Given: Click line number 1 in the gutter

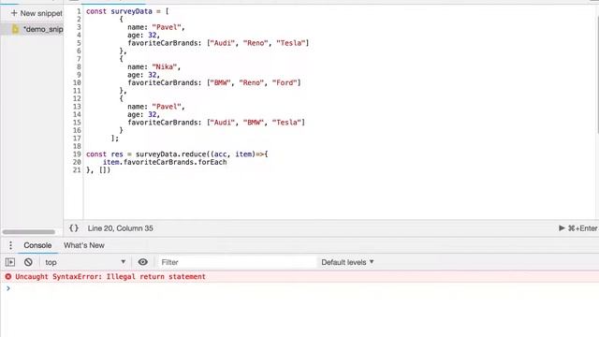Looking at the screenshot, I should point(79,11).
